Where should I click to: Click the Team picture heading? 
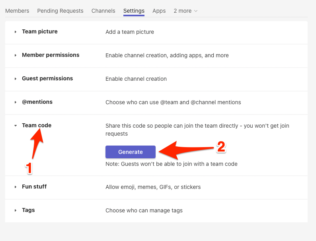point(40,31)
